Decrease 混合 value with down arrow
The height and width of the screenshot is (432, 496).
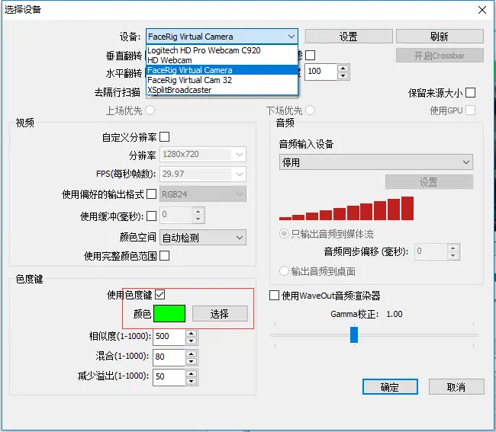[191, 361]
